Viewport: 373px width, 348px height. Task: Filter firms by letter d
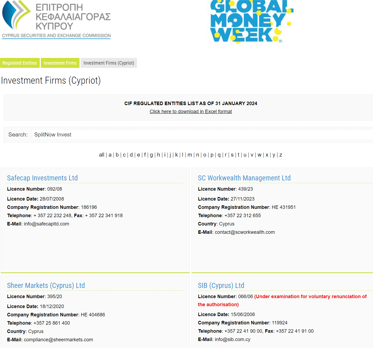click(x=131, y=155)
